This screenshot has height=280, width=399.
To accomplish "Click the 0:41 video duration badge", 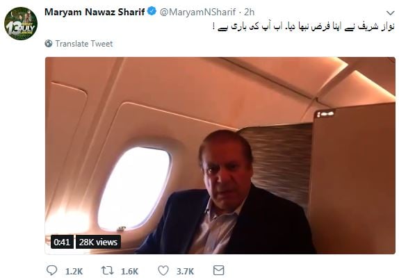I will 62,242.
